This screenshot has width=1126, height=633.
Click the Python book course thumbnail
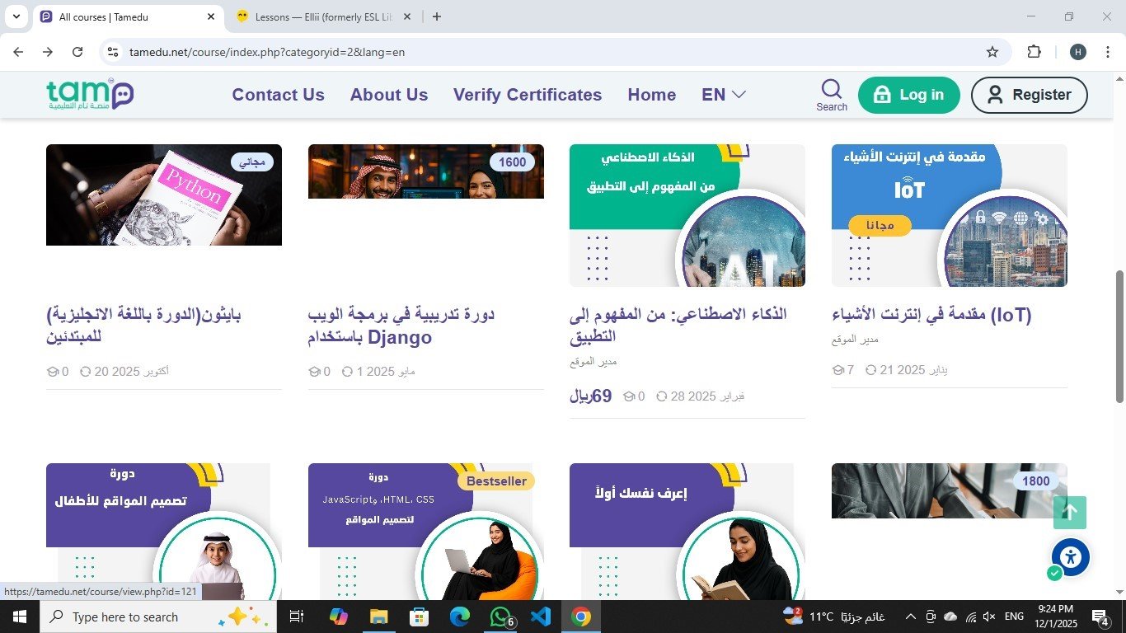coord(164,195)
